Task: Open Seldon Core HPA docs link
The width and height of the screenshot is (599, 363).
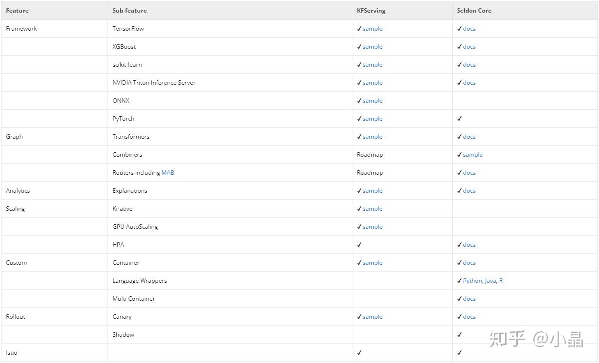Action: point(469,245)
